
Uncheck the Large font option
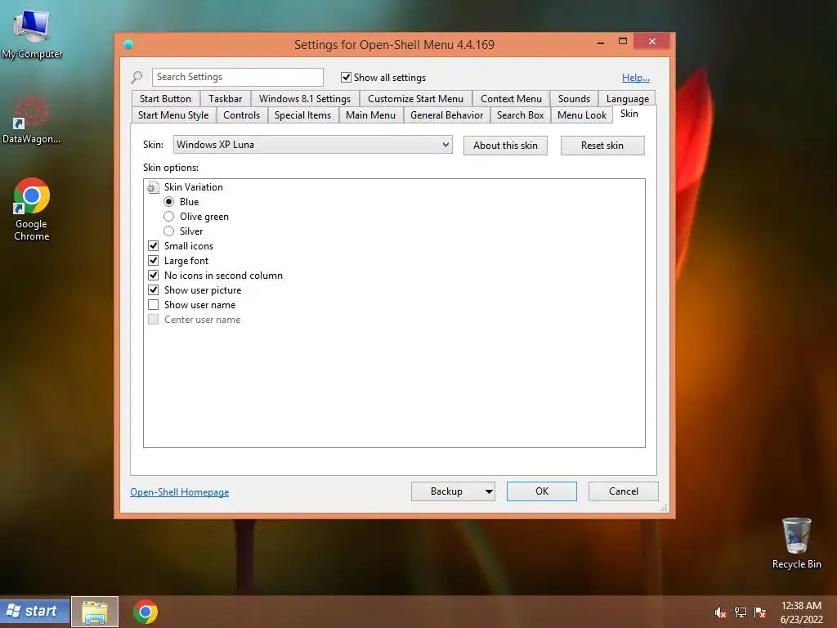click(153, 261)
